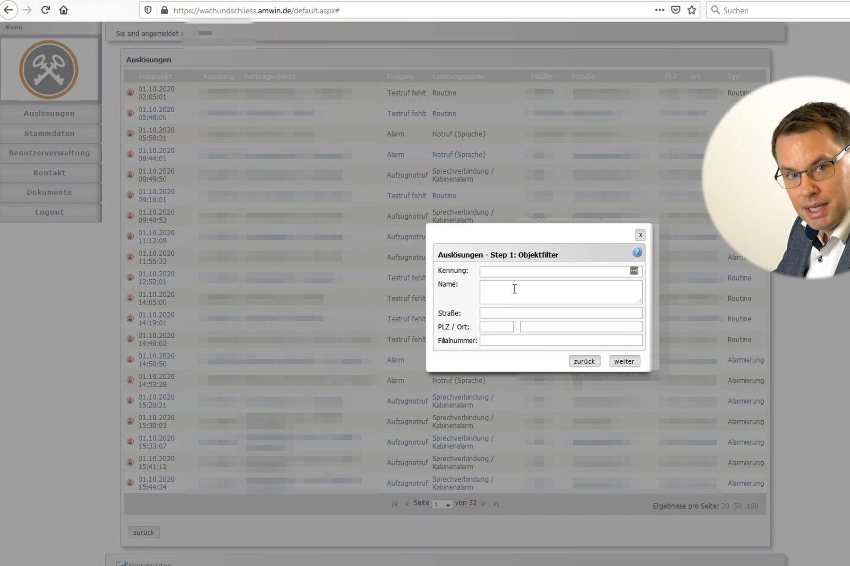Image resolution: width=850 pixels, height=566 pixels.
Task: Select Dokumente from the sidebar menu
Action: click(50, 192)
